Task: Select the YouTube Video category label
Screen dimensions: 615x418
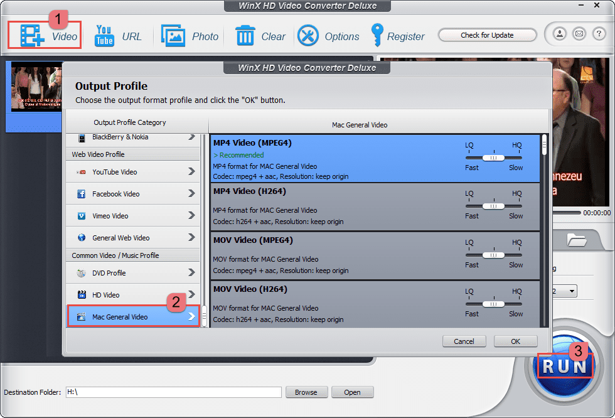Action: point(114,172)
